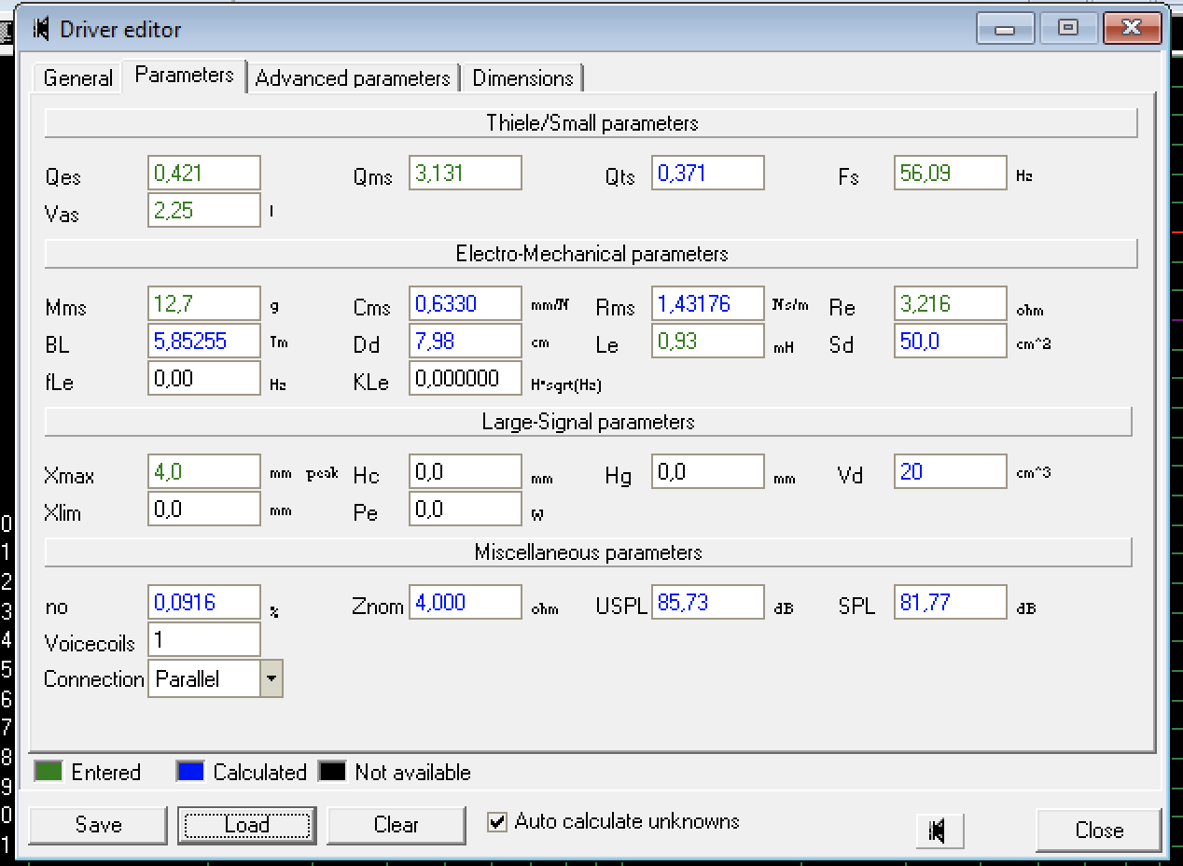This screenshot has width=1183, height=866.
Task: Click the Clear button
Action: (396, 825)
